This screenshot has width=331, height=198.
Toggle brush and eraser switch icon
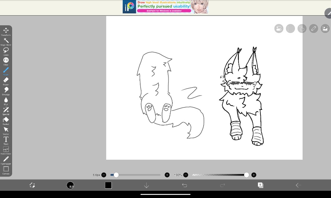pos(32,185)
